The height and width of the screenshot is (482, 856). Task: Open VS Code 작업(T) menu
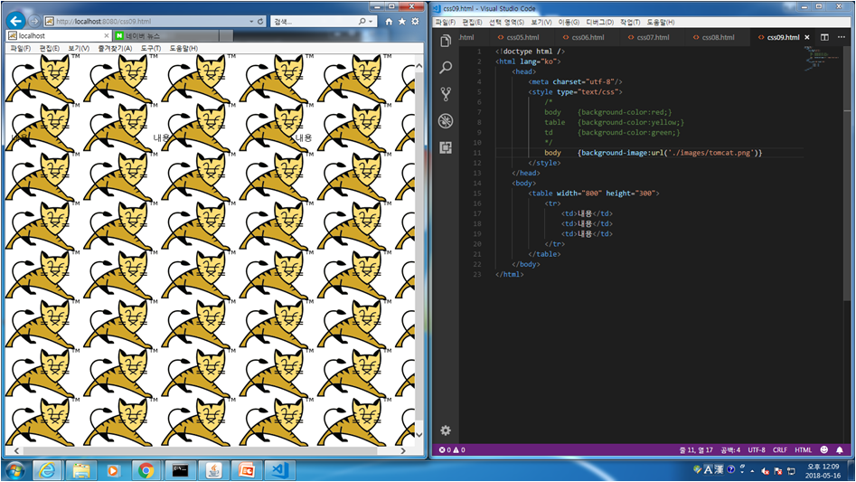[630, 22]
